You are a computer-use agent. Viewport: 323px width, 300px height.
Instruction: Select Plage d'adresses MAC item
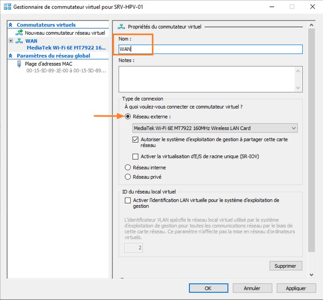pyautogui.click(x=48, y=64)
